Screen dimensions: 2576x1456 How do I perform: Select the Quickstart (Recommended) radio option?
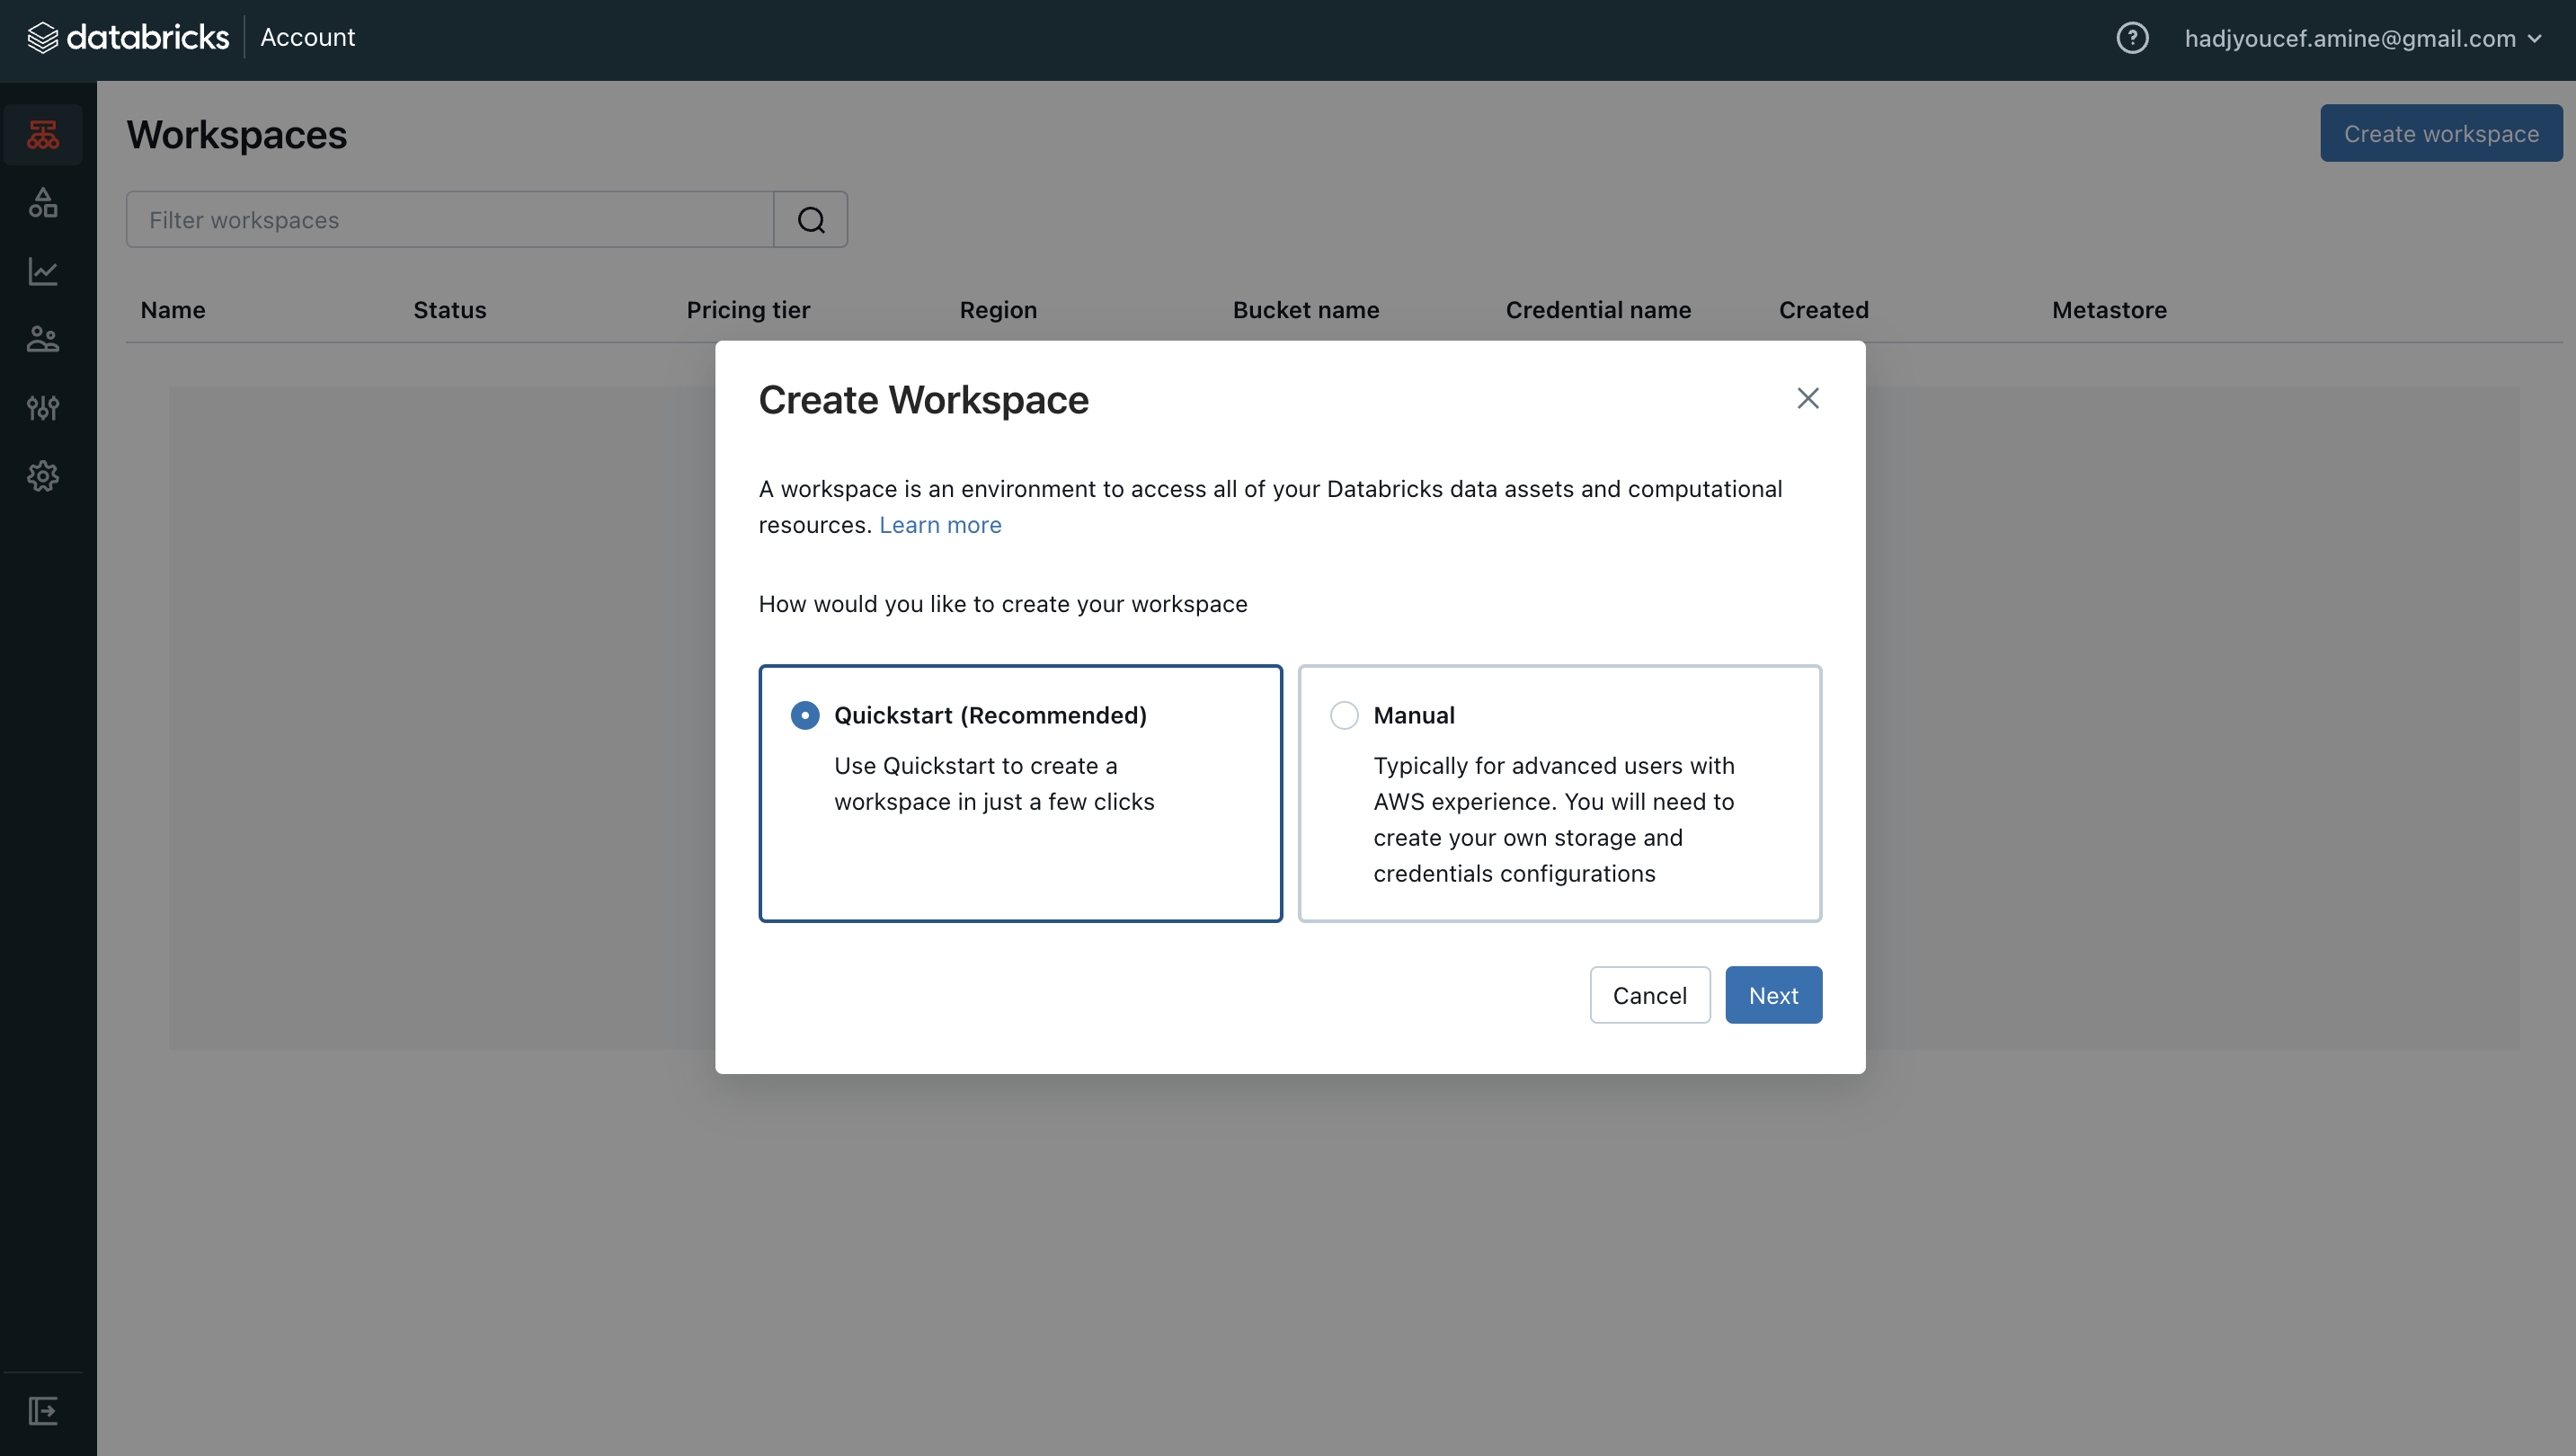click(x=805, y=715)
